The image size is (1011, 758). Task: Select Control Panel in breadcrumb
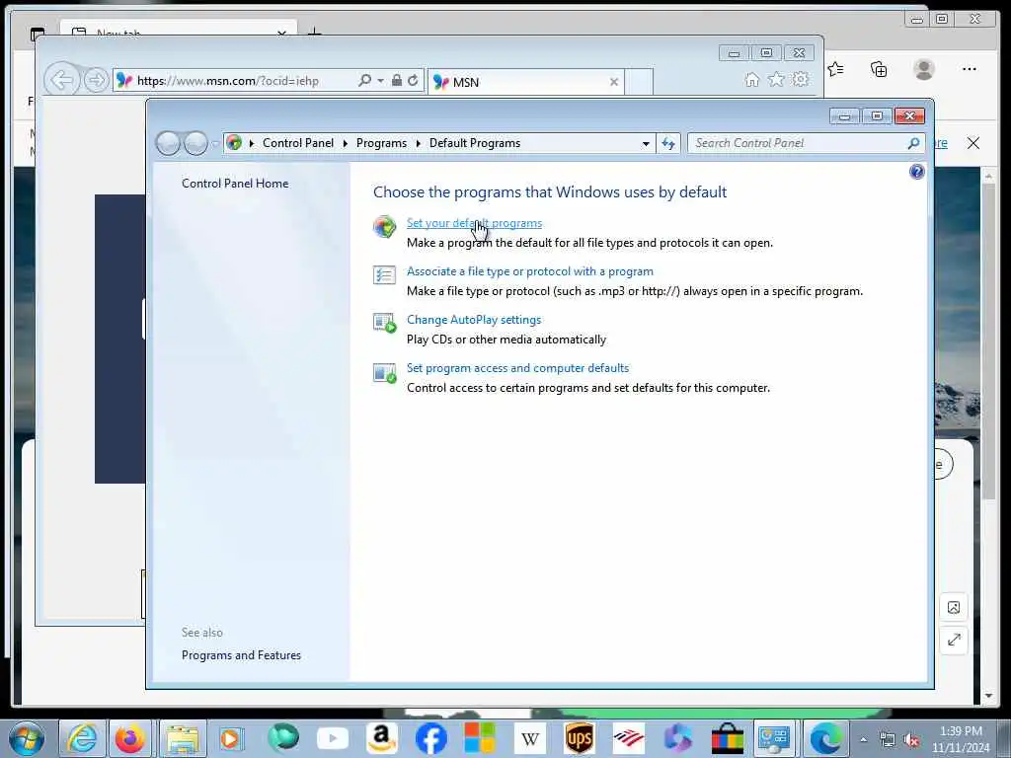point(298,143)
